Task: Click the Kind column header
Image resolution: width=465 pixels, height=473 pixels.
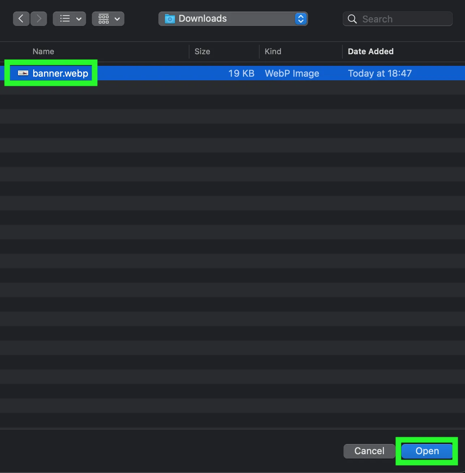Action: (273, 51)
